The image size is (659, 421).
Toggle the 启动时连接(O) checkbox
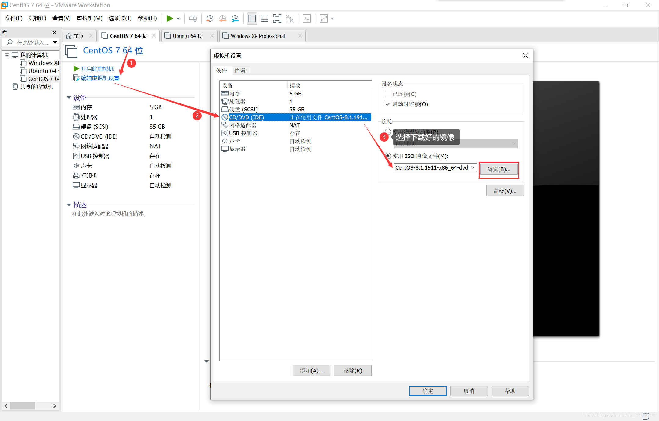388,104
